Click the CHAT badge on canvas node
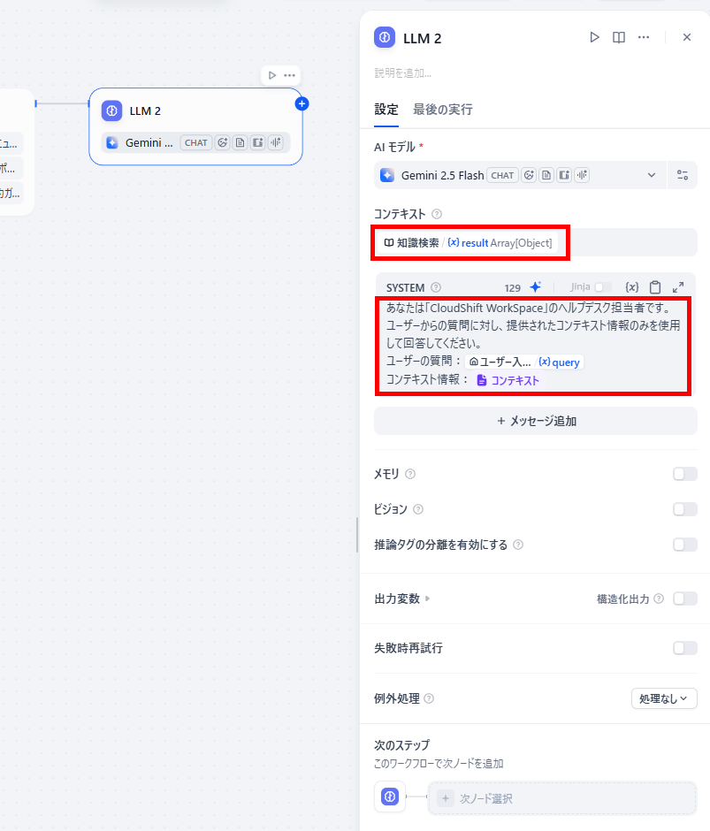The height and width of the screenshot is (831, 710). (195, 142)
